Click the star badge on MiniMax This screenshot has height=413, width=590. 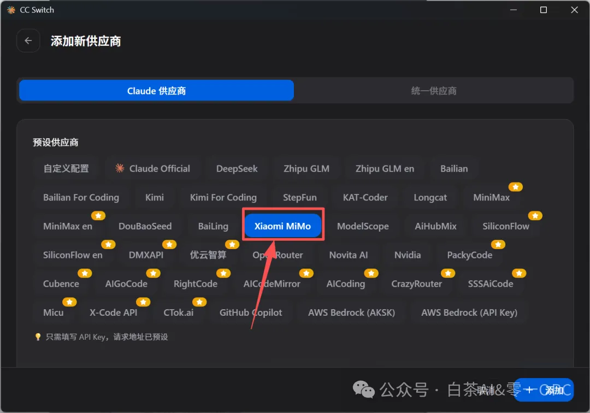[x=516, y=187]
